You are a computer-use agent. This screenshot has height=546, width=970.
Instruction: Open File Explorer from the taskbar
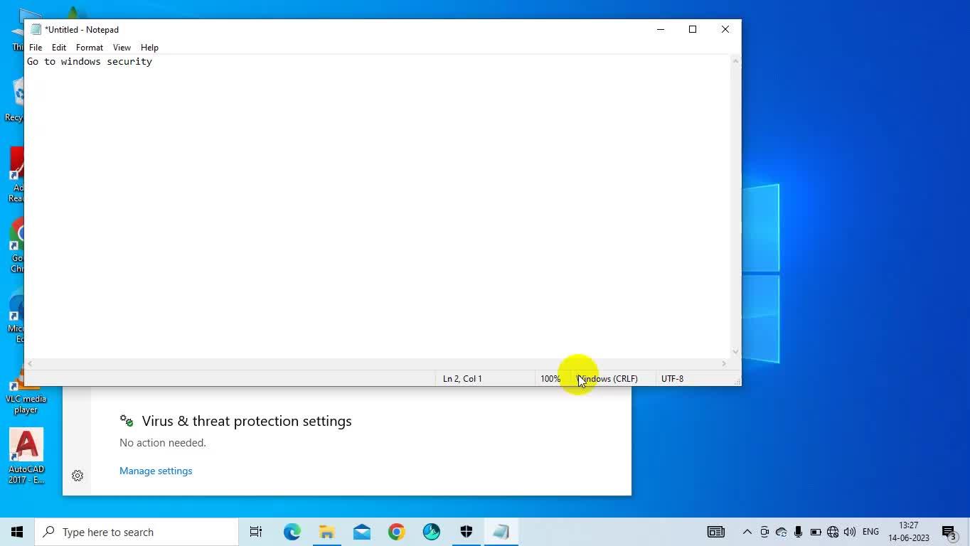pyautogui.click(x=326, y=532)
